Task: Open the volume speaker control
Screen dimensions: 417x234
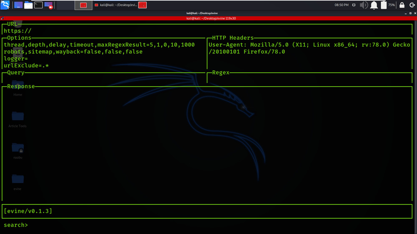Action: tap(364, 5)
